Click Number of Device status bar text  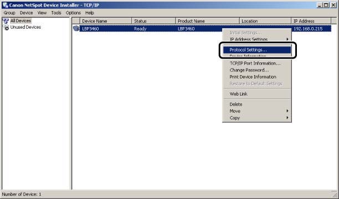click(x=22, y=194)
